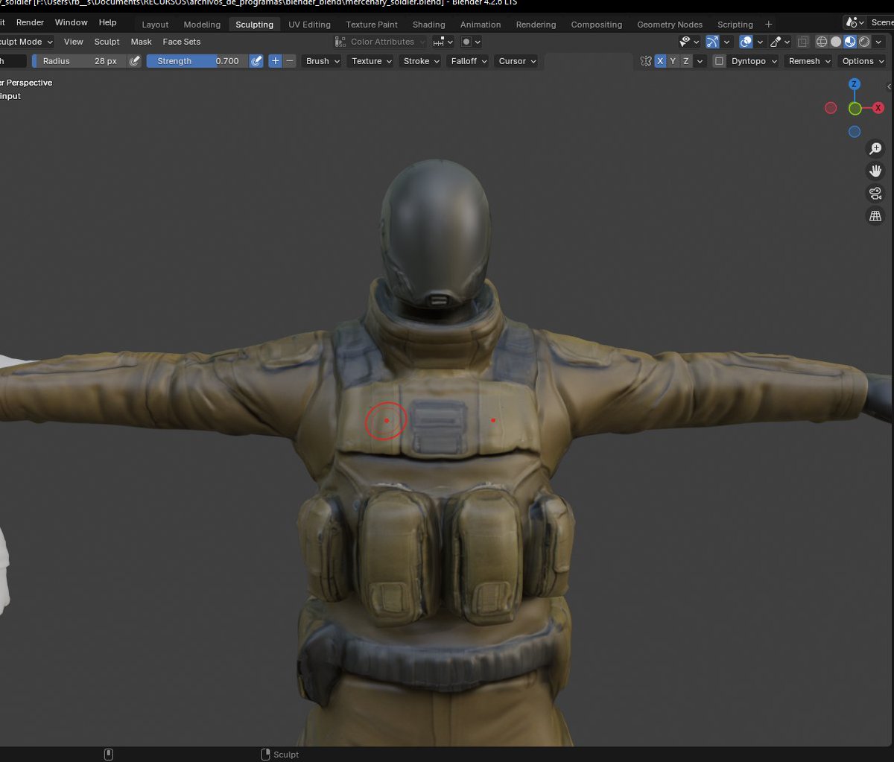Screen dimensions: 894x762
Task: Open the Sculpt menu
Action: point(107,42)
